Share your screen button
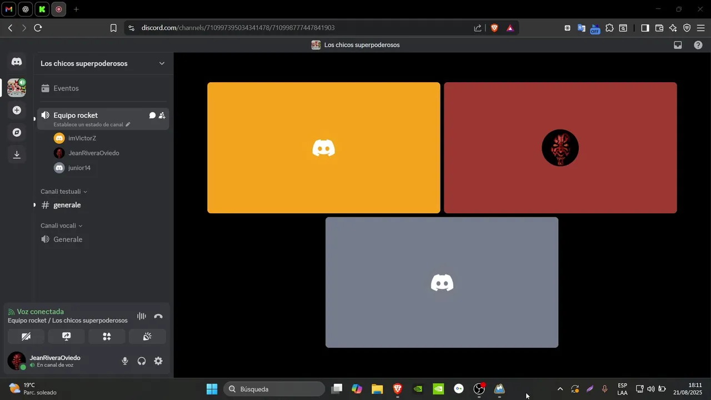This screenshot has width=711, height=400. point(66,336)
